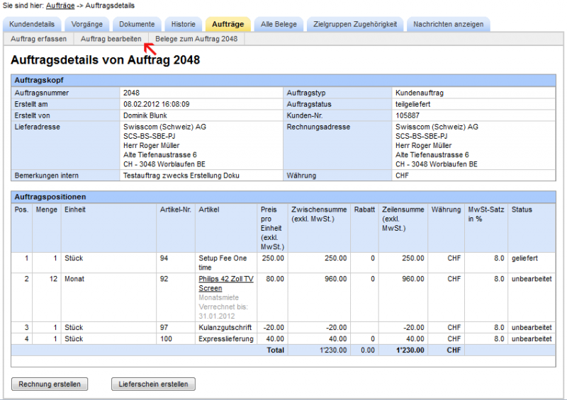Click the Rechnung erstellen button

[50, 384]
